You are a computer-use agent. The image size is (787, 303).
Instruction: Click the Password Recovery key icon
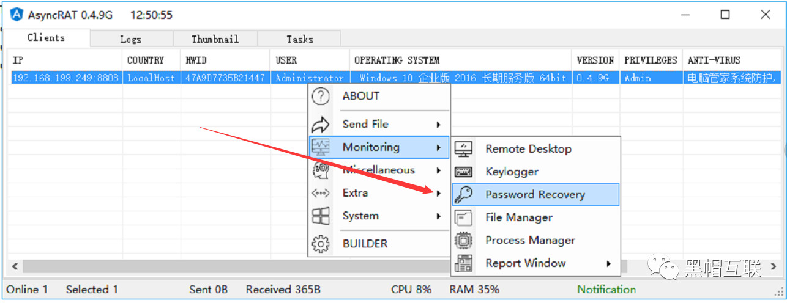pos(463,195)
